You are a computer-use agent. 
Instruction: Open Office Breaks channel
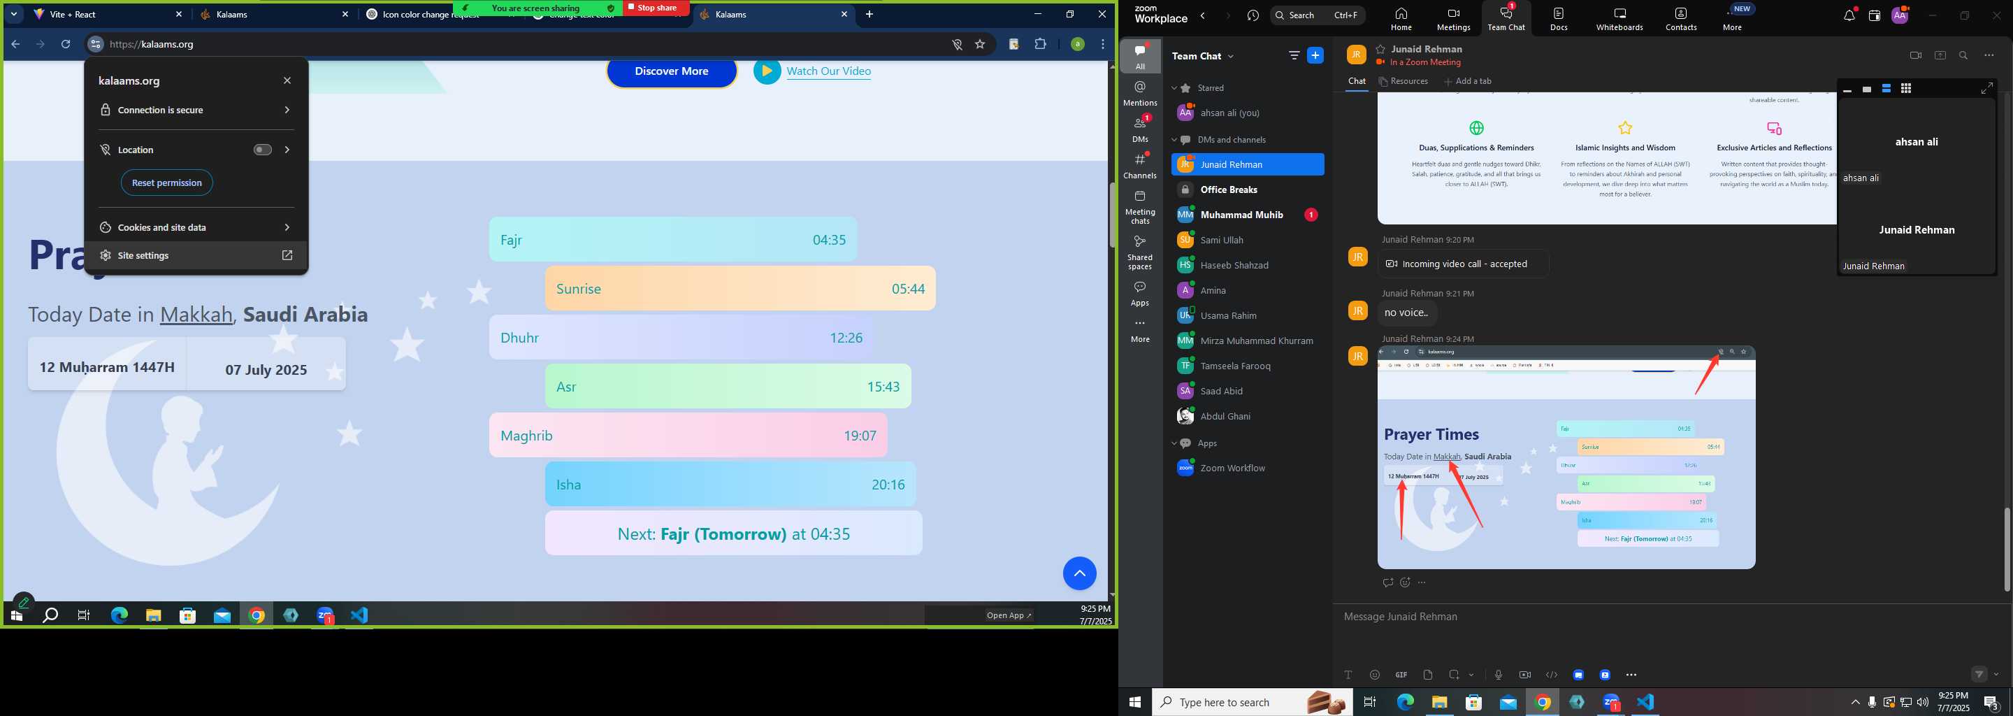click(1247, 190)
